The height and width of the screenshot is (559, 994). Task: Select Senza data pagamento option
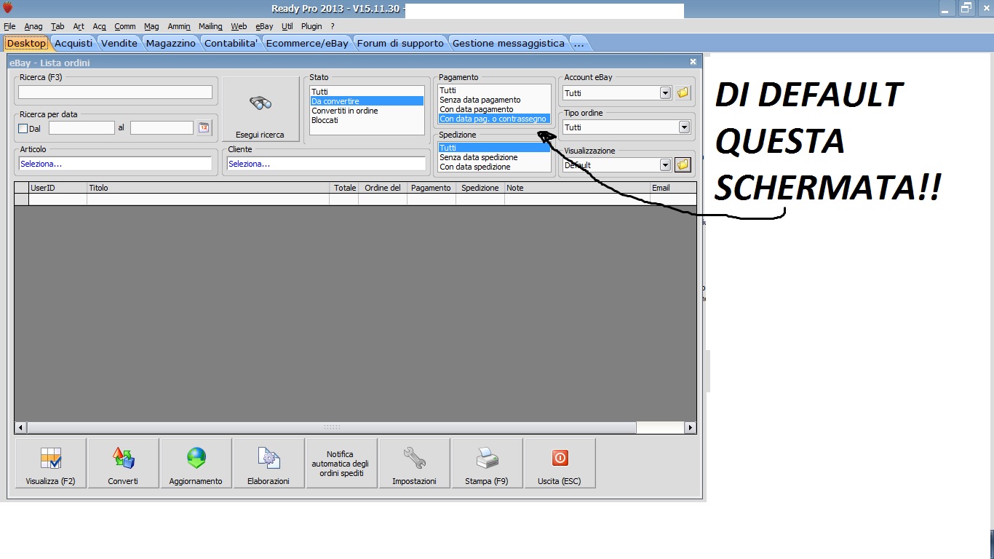pos(495,100)
